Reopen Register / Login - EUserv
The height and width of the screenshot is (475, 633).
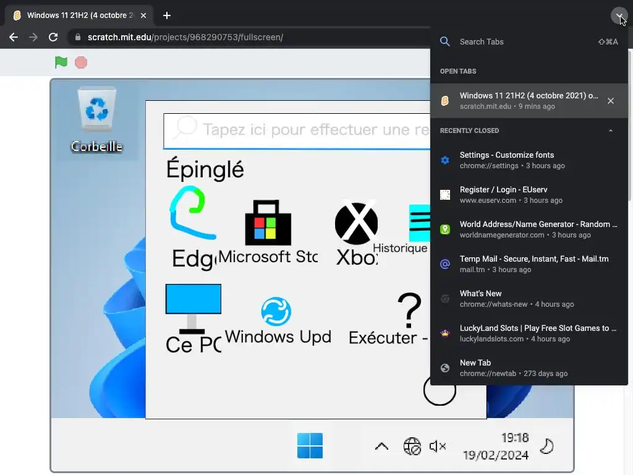click(x=529, y=195)
